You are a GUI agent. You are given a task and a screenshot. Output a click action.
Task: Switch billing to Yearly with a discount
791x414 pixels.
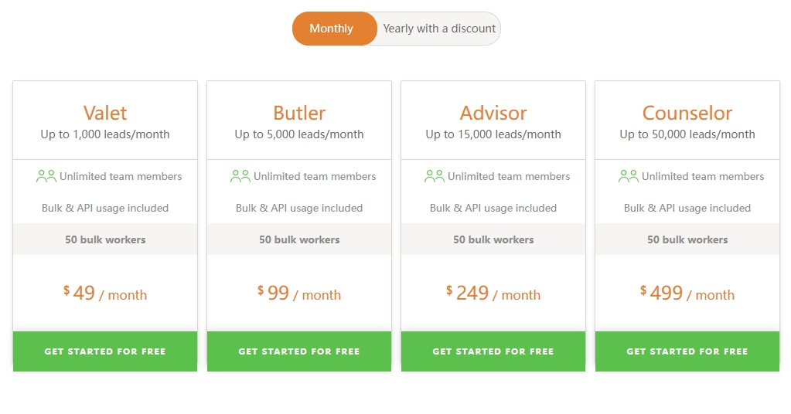click(439, 29)
